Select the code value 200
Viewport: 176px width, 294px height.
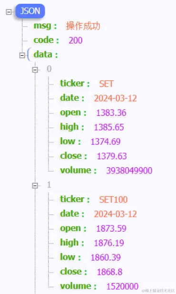pyautogui.click(x=76, y=41)
